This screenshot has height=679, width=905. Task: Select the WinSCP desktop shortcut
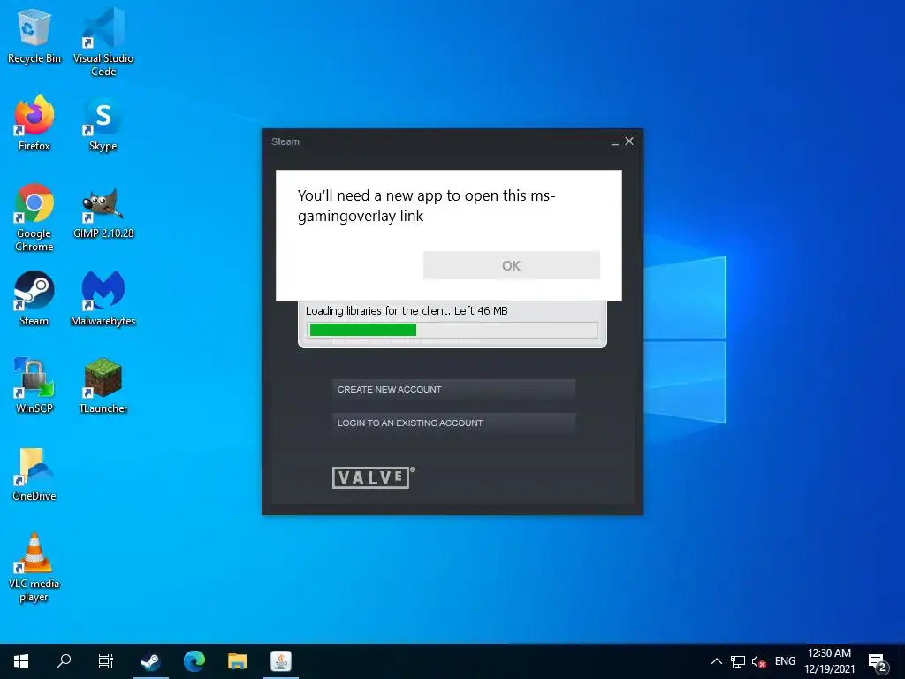tap(34, 385)
